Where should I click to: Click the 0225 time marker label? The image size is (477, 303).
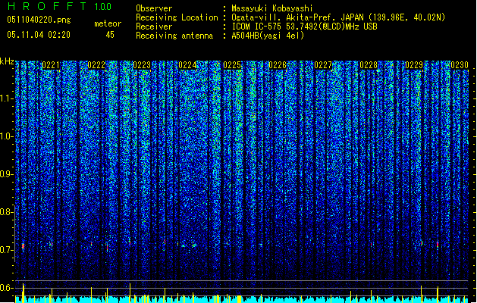click(232, 65)
